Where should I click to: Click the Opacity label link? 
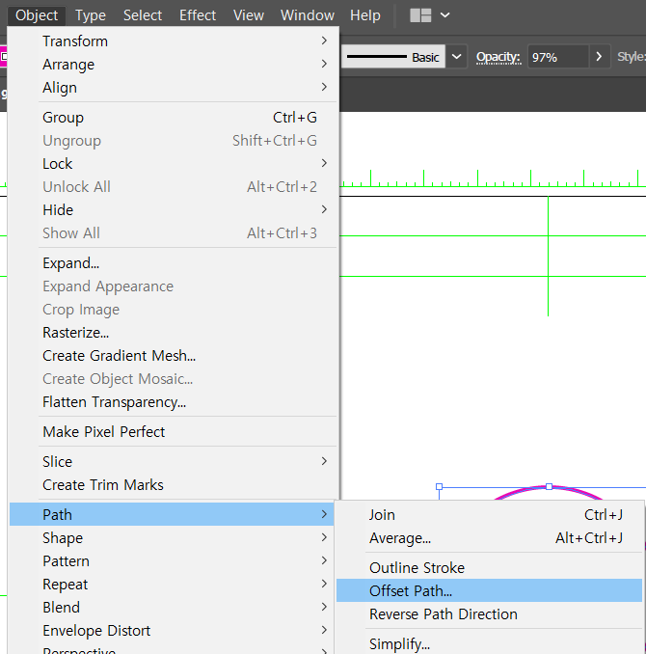[498, 57]
